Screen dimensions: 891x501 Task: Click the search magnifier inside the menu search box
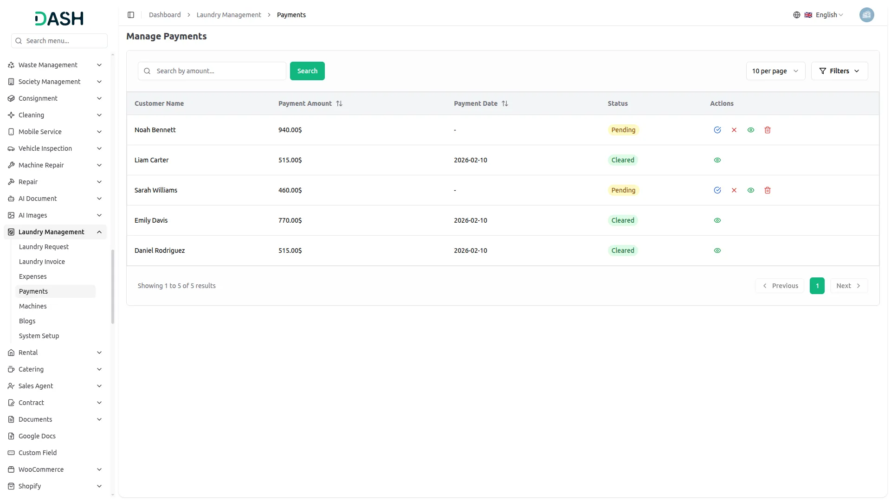pyautogui.click(x=18, y=41)
